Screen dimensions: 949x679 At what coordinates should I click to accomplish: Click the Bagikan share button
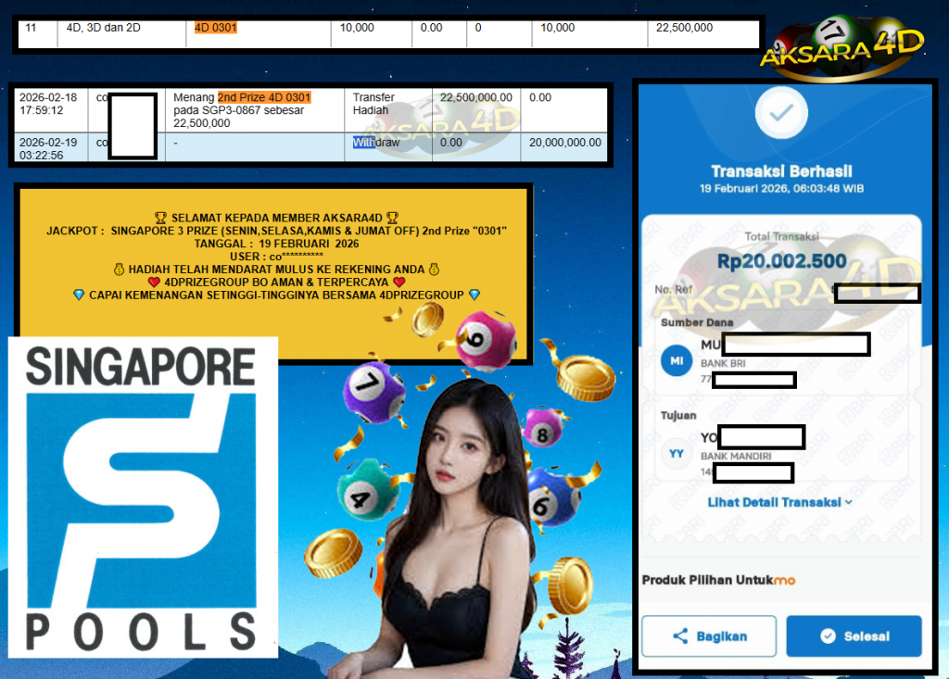tap(708, 635)
